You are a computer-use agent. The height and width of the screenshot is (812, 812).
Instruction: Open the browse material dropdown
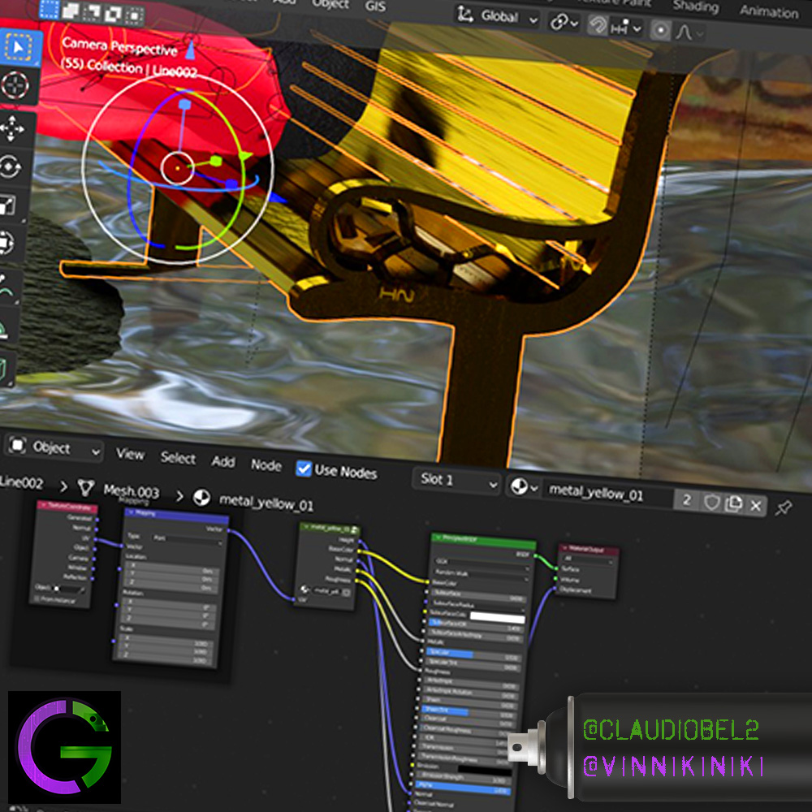[524, 486]
